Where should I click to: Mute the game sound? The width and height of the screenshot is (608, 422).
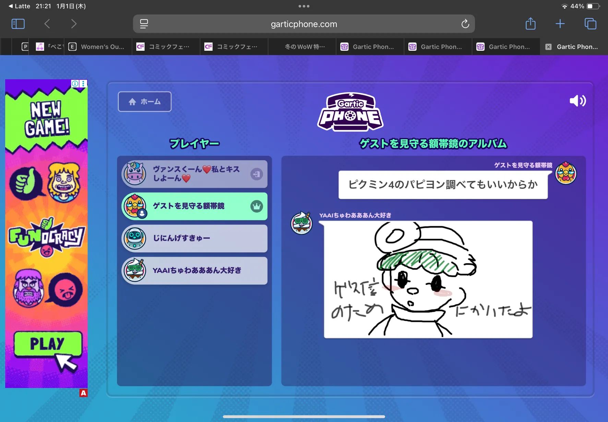577,101
